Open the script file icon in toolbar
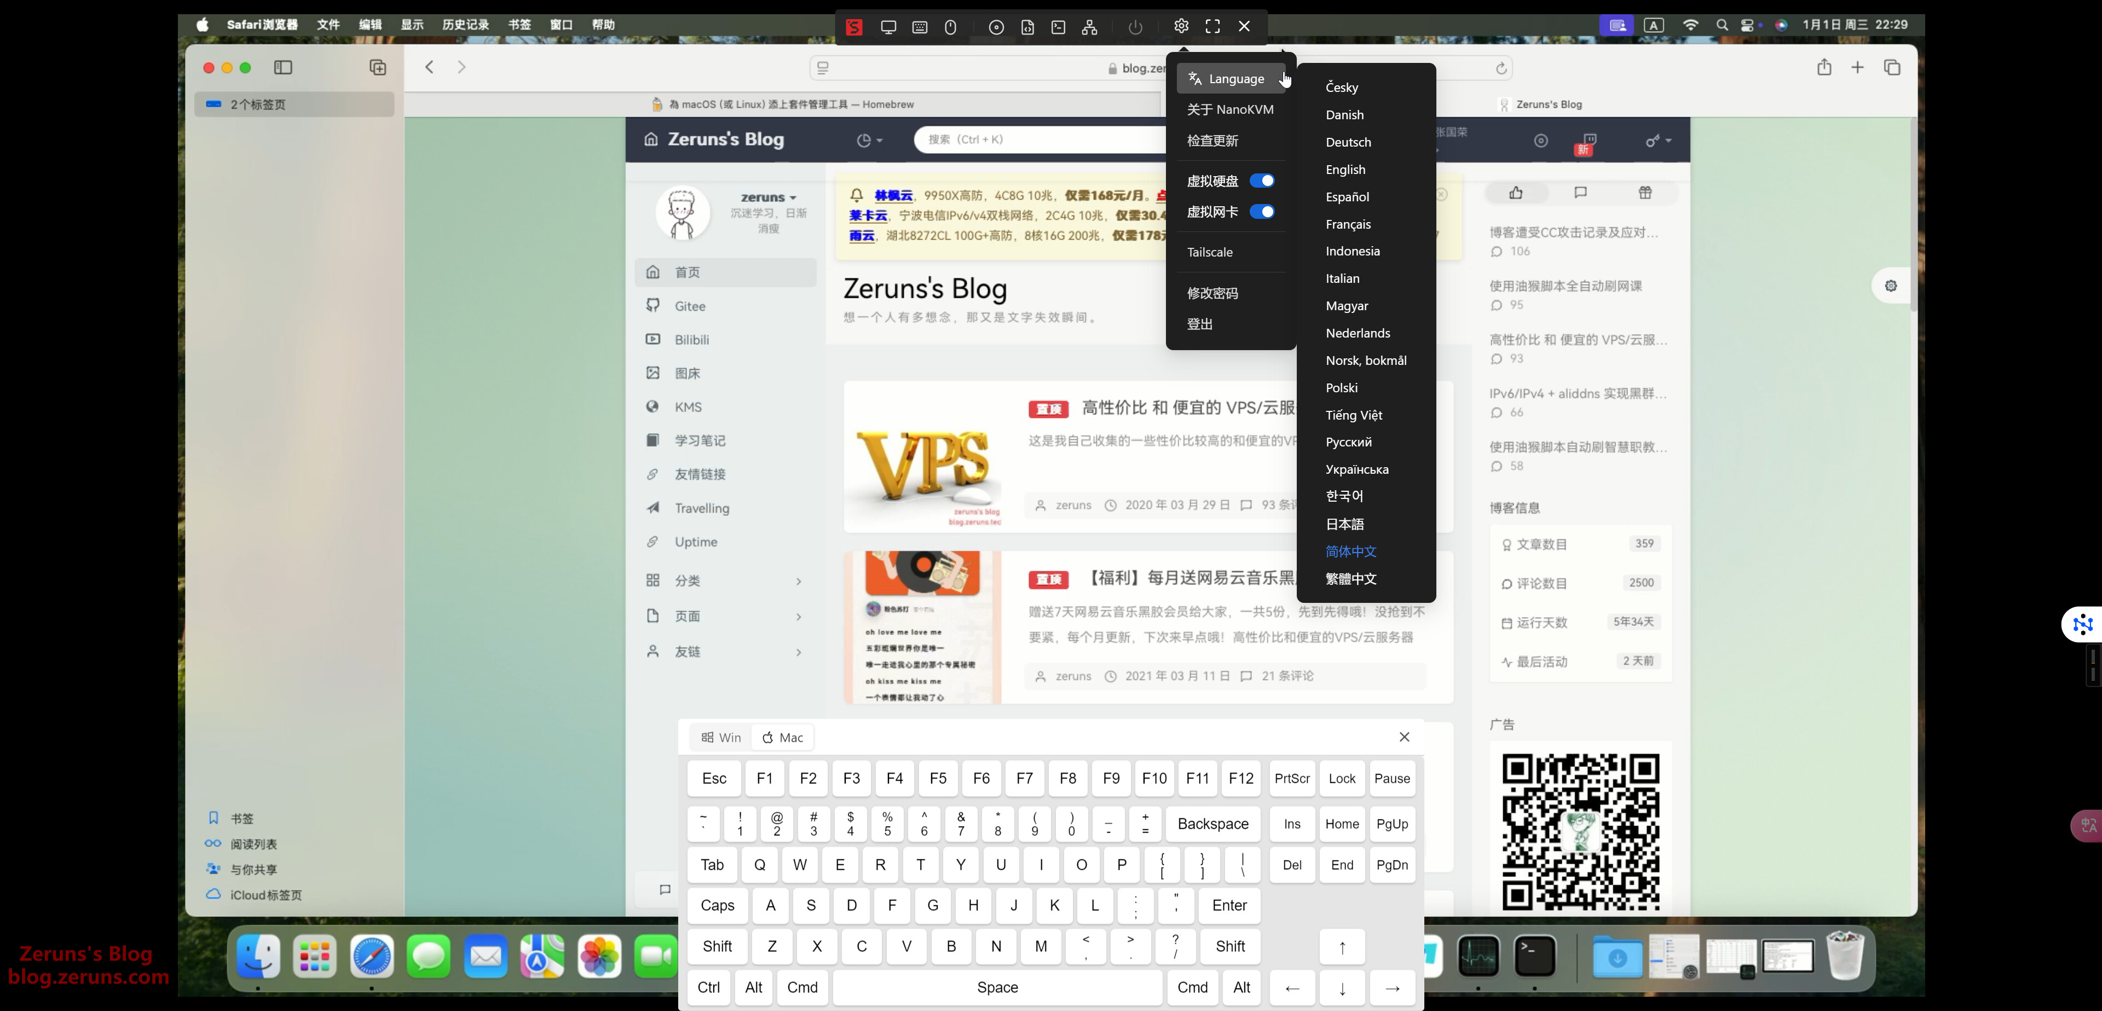 tap(1027, 27)
